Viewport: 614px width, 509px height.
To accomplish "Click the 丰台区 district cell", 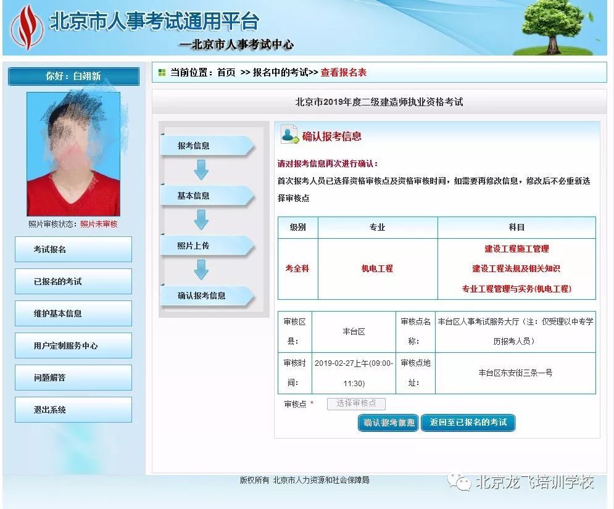I will coord(354,332).
